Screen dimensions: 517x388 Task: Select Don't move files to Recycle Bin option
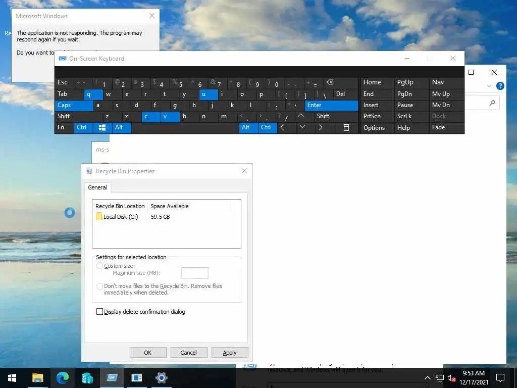99,286
